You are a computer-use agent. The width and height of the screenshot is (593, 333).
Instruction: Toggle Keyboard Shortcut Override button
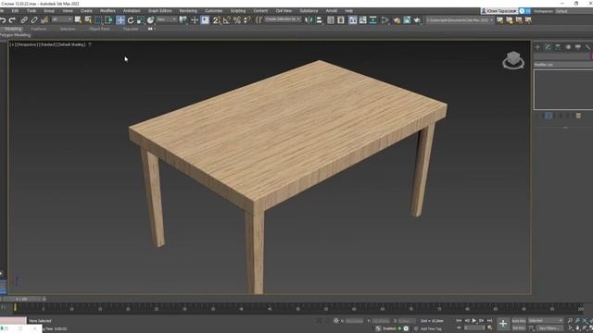click(x=205, y=20)
